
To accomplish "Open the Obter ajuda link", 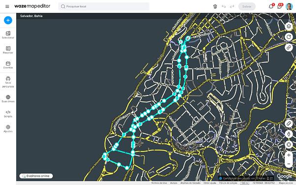I will pyautogui.click(x=209, y=183).
